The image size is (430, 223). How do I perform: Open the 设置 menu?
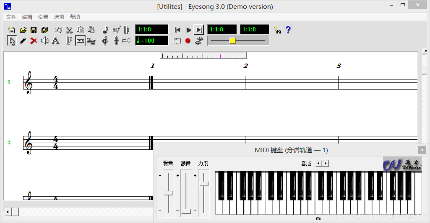43,17
